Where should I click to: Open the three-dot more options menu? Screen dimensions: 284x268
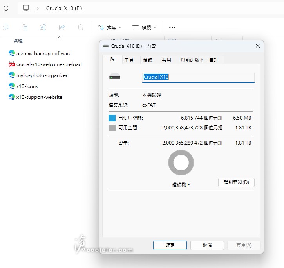point(172,28)
